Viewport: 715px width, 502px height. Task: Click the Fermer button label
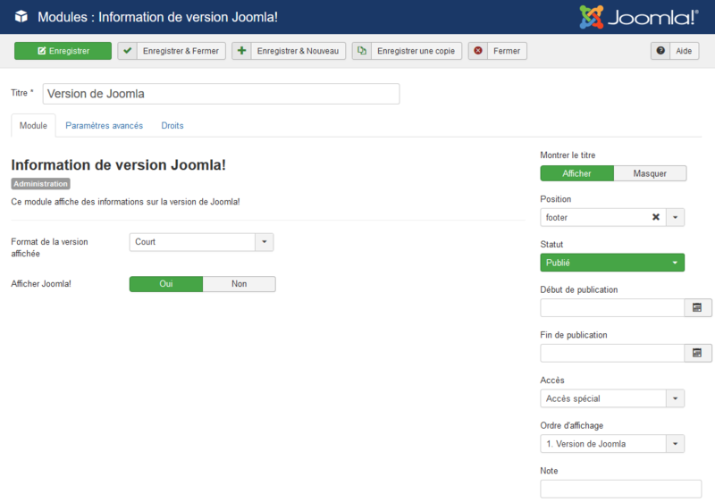[507, 51]
